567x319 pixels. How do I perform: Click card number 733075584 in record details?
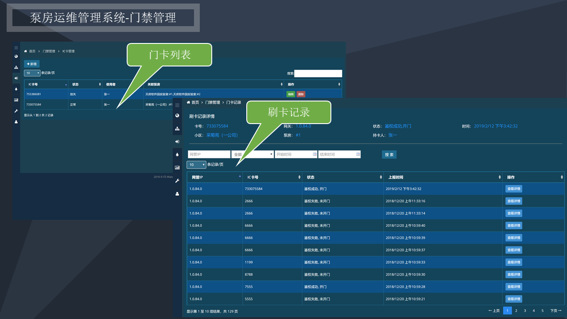[217, 126]
